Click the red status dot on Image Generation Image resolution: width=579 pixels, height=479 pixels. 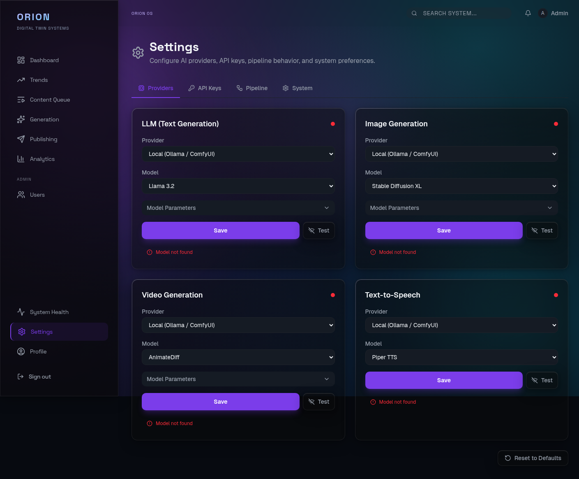556,123
